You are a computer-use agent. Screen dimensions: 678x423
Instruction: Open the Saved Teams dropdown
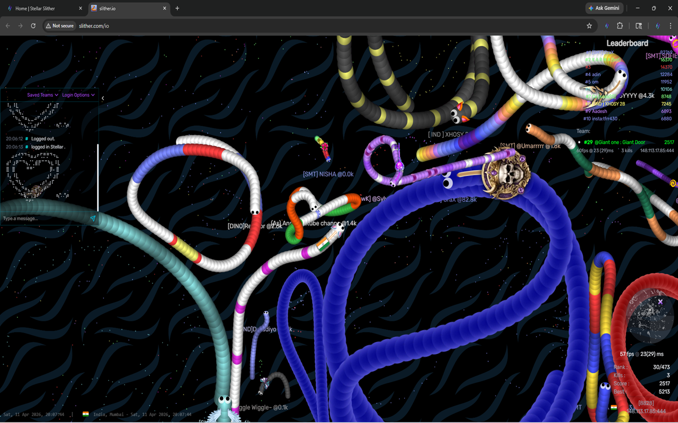pos(42,95)
